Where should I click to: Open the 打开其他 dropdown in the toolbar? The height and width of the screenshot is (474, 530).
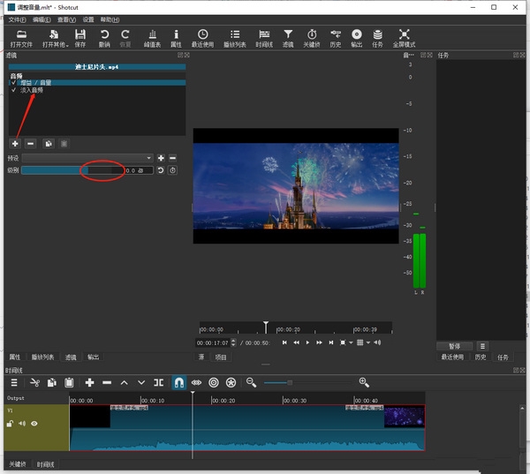pyautogui.click(x=52, y=36)
